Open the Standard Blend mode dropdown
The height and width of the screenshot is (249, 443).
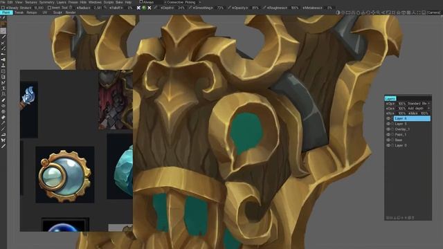click(419, 104)
